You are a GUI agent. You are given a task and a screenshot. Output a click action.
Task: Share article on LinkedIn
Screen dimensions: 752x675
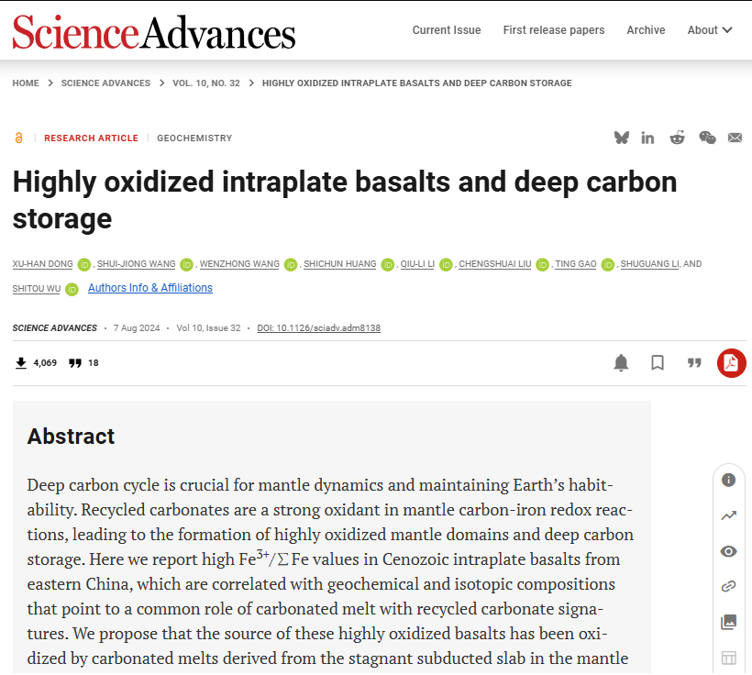click(x=648, y=138)
